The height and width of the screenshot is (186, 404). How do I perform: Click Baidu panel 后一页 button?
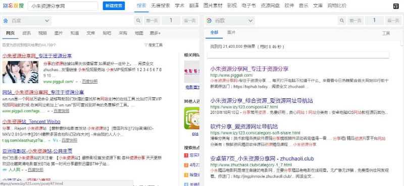190,21
